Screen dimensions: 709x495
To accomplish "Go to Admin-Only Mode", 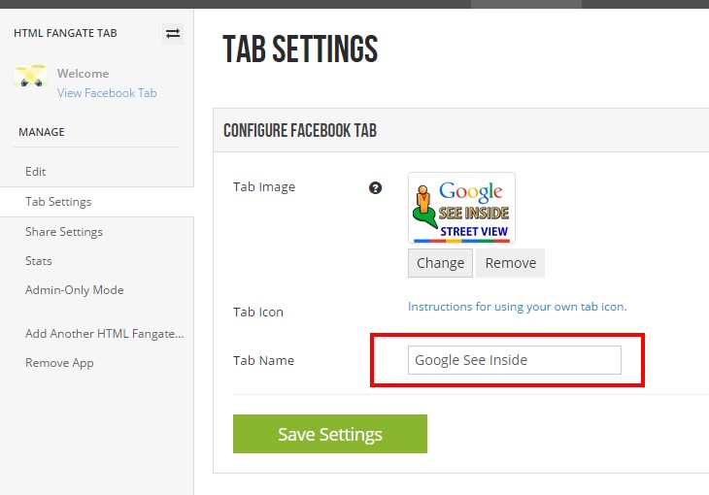I will (x=75, y=290).
